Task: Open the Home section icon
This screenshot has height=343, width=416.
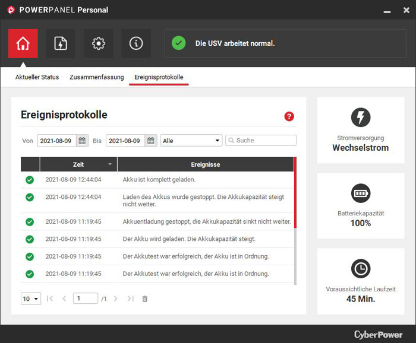Action: tap(23, 43)
